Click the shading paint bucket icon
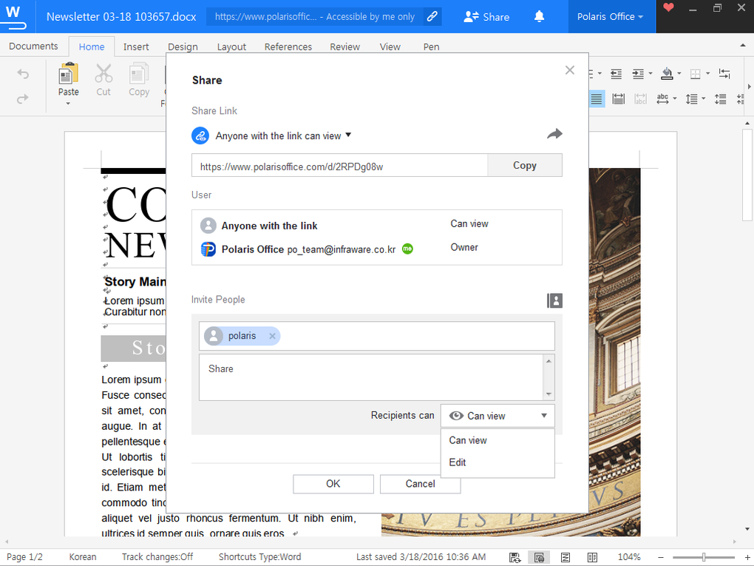754x566 pixels. (667, 73)
